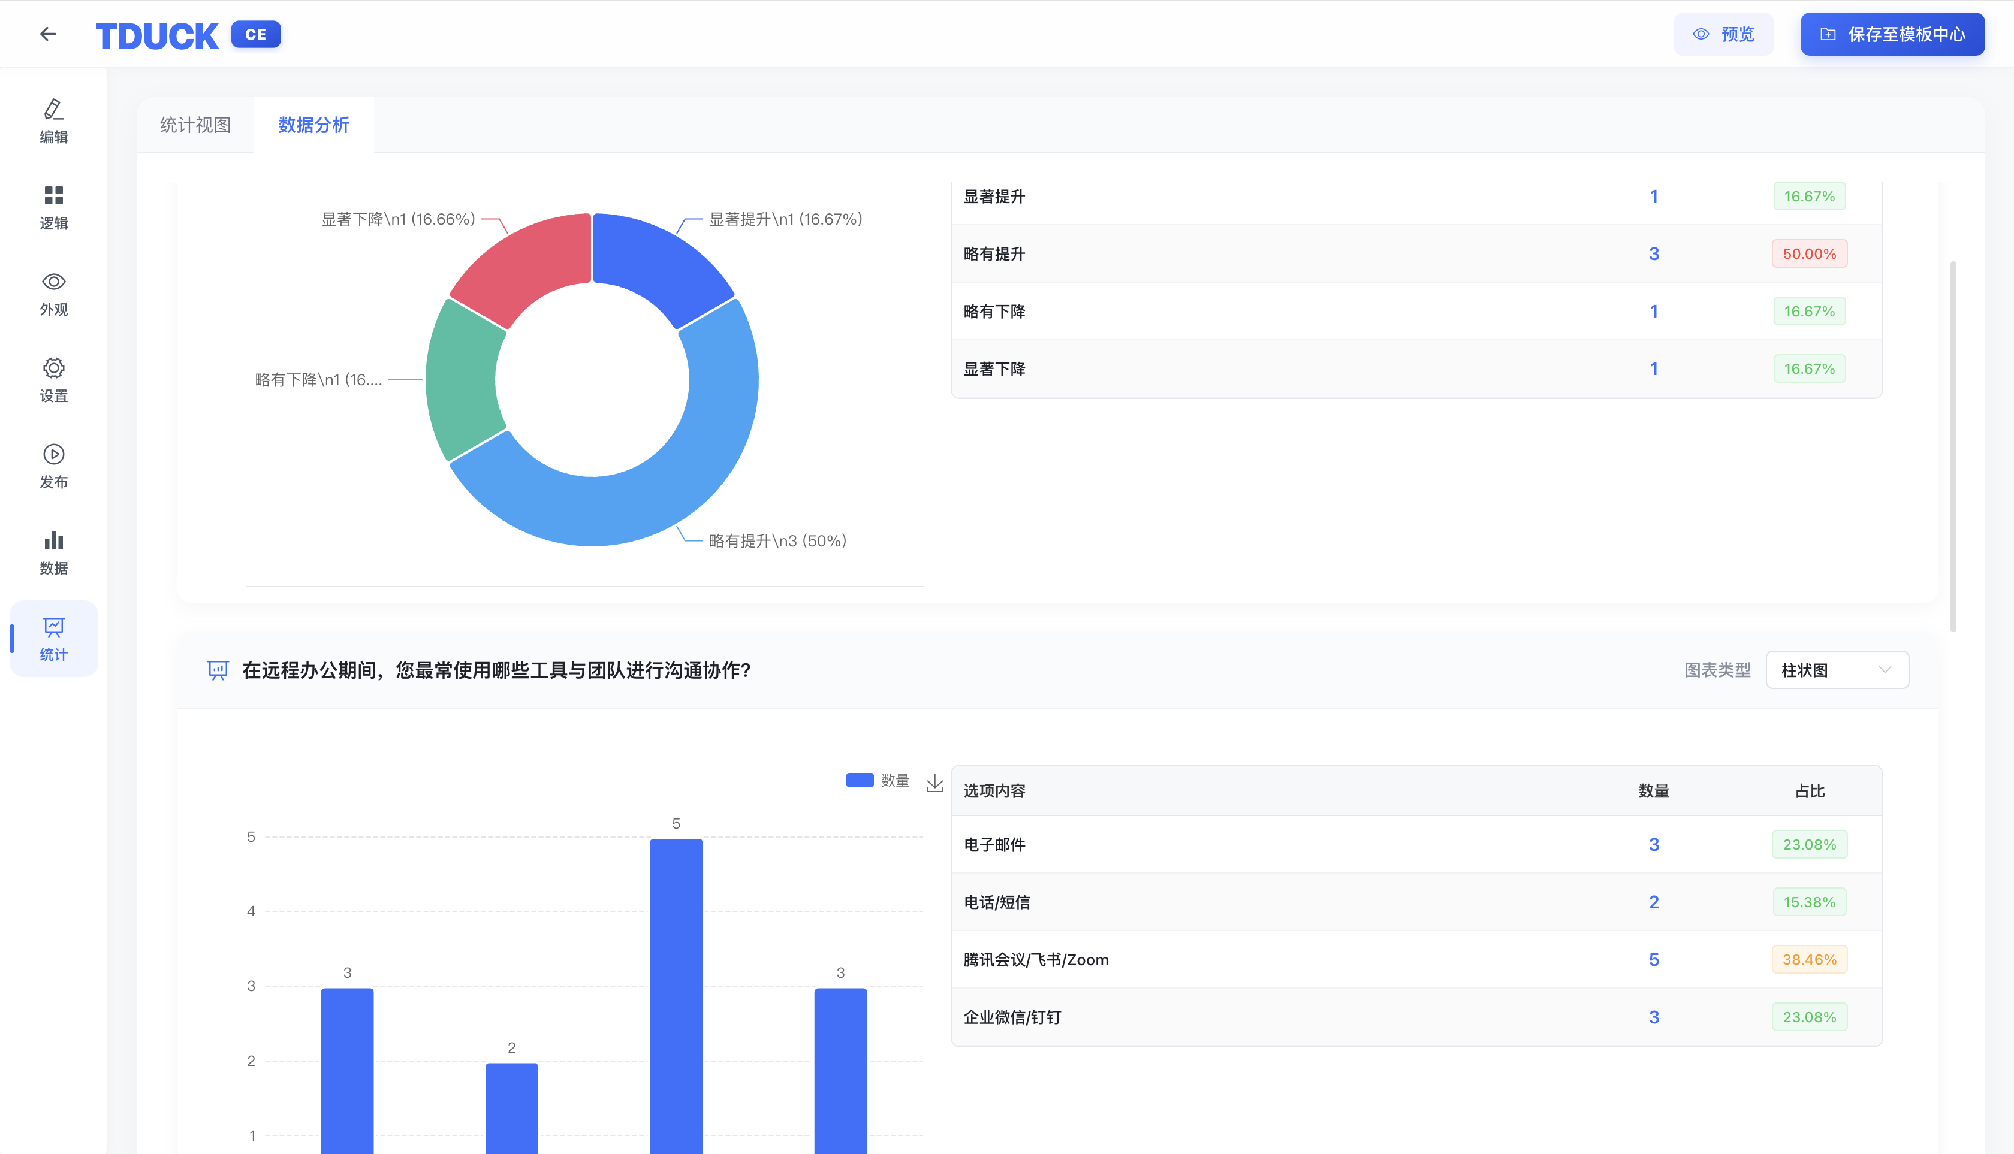This screenshot has width=2014, height=1154.
Task: Click the 显著下降 row label in table
Action: [994, 369]
